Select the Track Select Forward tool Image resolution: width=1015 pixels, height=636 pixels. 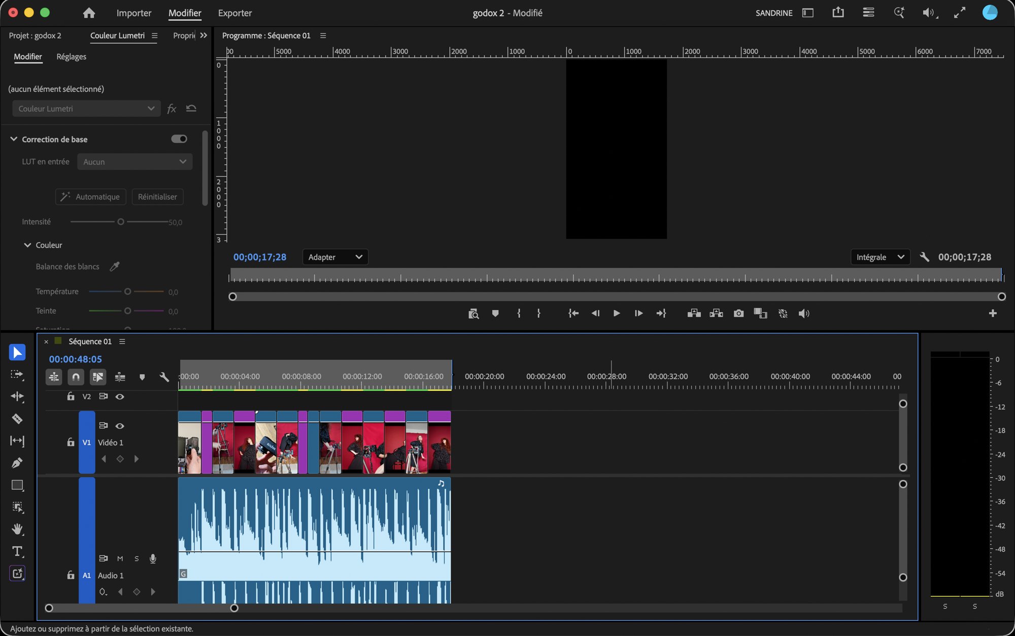[17, 375]
